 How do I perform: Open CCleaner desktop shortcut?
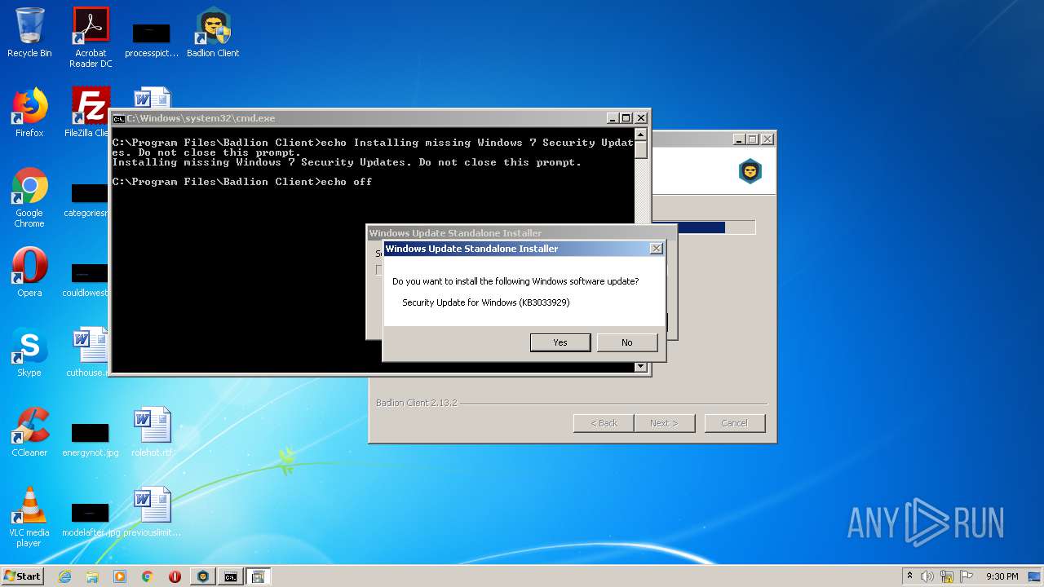29,432
